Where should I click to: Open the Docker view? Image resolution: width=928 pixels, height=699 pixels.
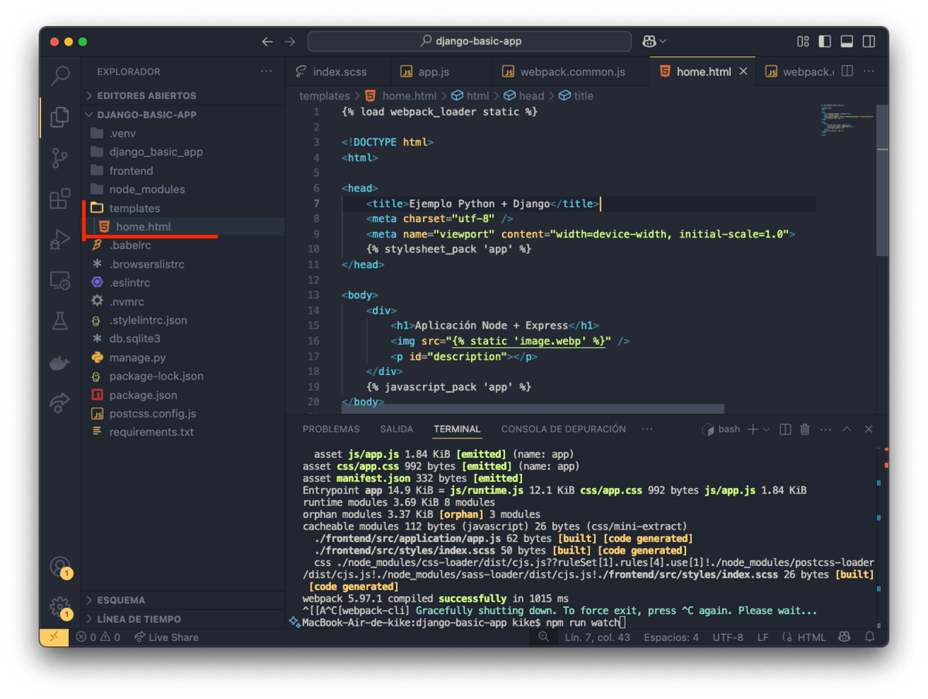(x=60, y=363)
